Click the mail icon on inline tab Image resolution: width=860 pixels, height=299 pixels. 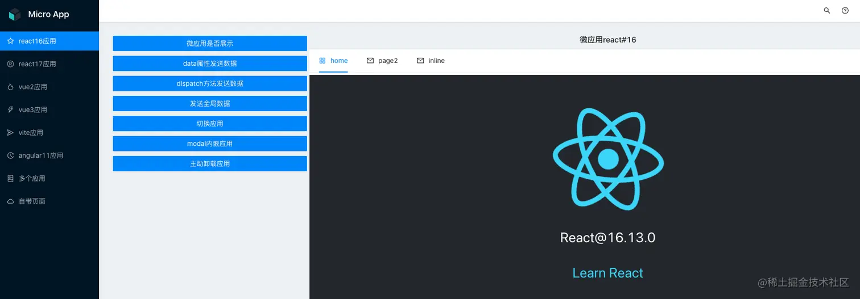[x=420, y=61]
